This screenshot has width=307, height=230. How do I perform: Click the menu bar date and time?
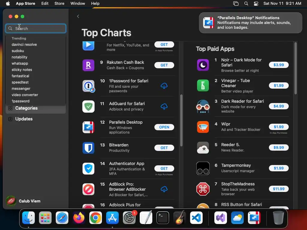tap(282, 4)
